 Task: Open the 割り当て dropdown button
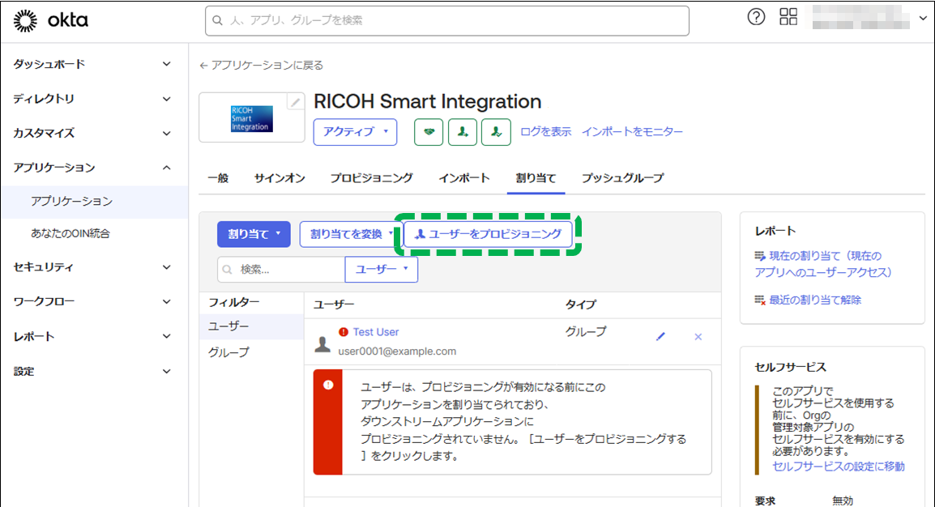(254, 234)
